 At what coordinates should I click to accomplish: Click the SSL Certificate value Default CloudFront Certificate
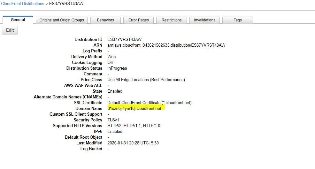(150, 103)
